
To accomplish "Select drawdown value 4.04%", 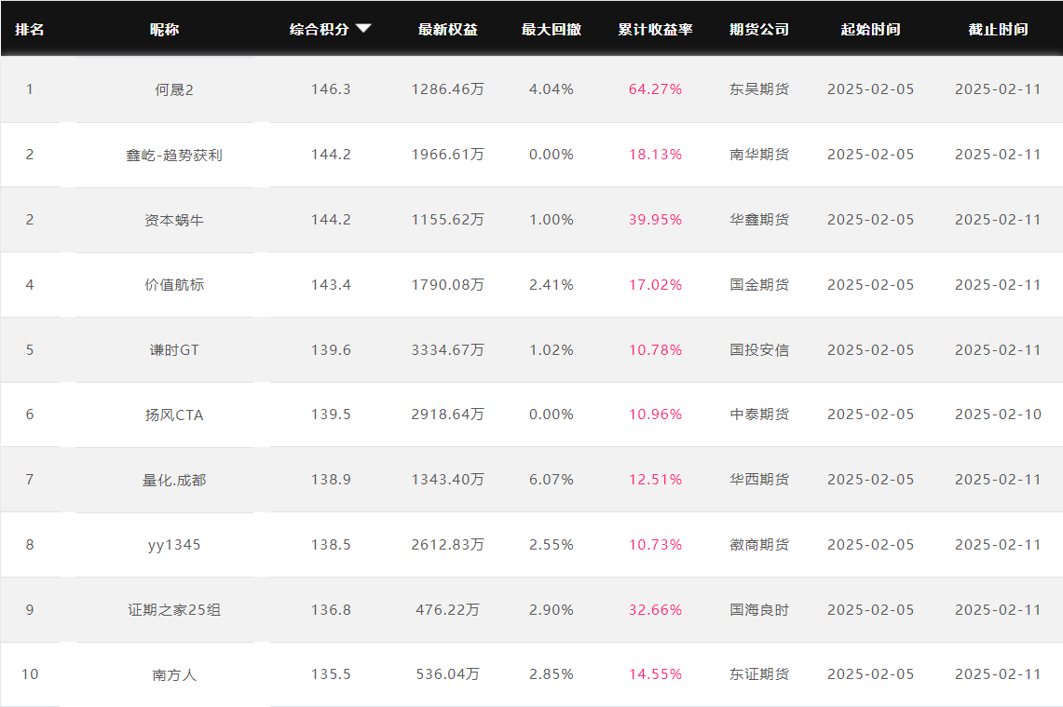I will [552, 89].
